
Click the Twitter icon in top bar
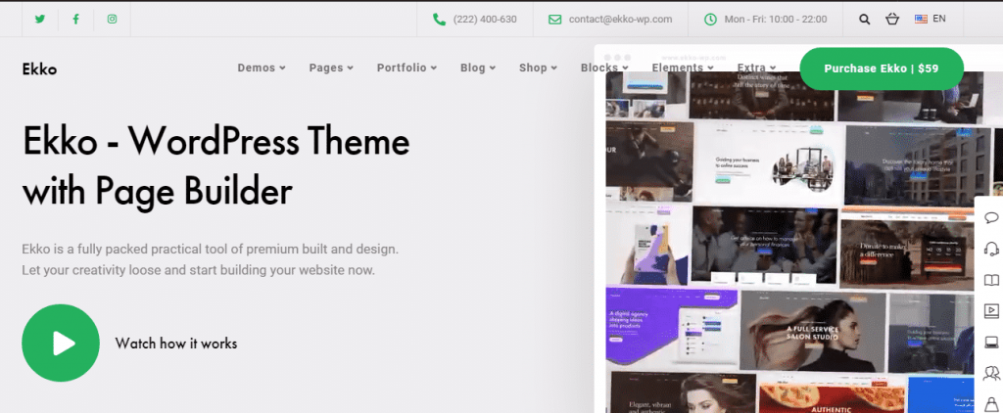click(40, 19)
